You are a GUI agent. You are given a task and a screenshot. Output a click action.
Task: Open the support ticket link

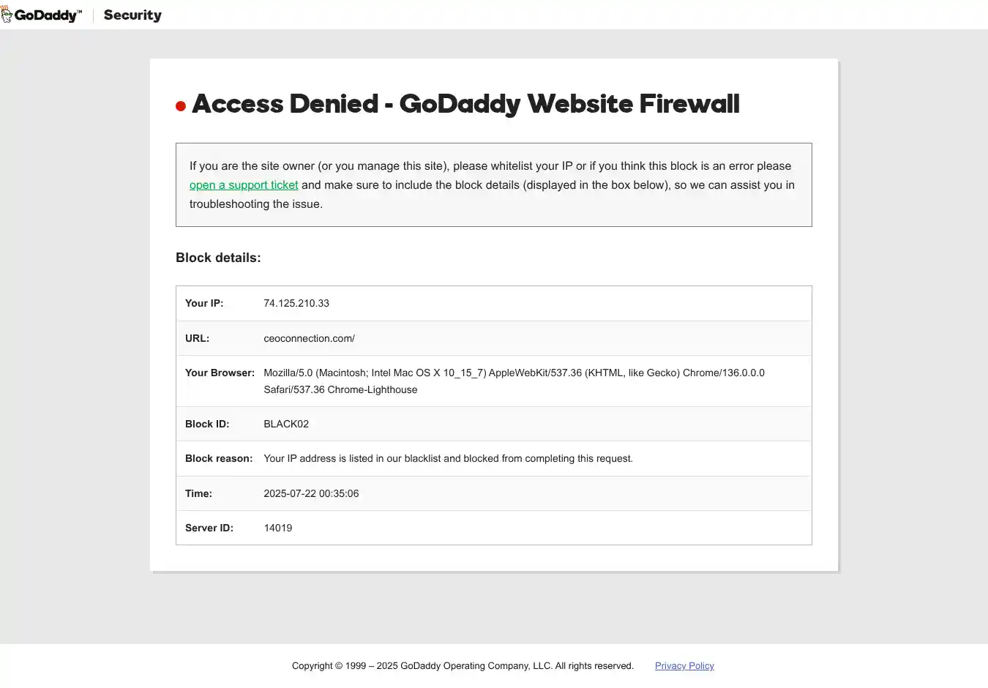coord(244,185)
